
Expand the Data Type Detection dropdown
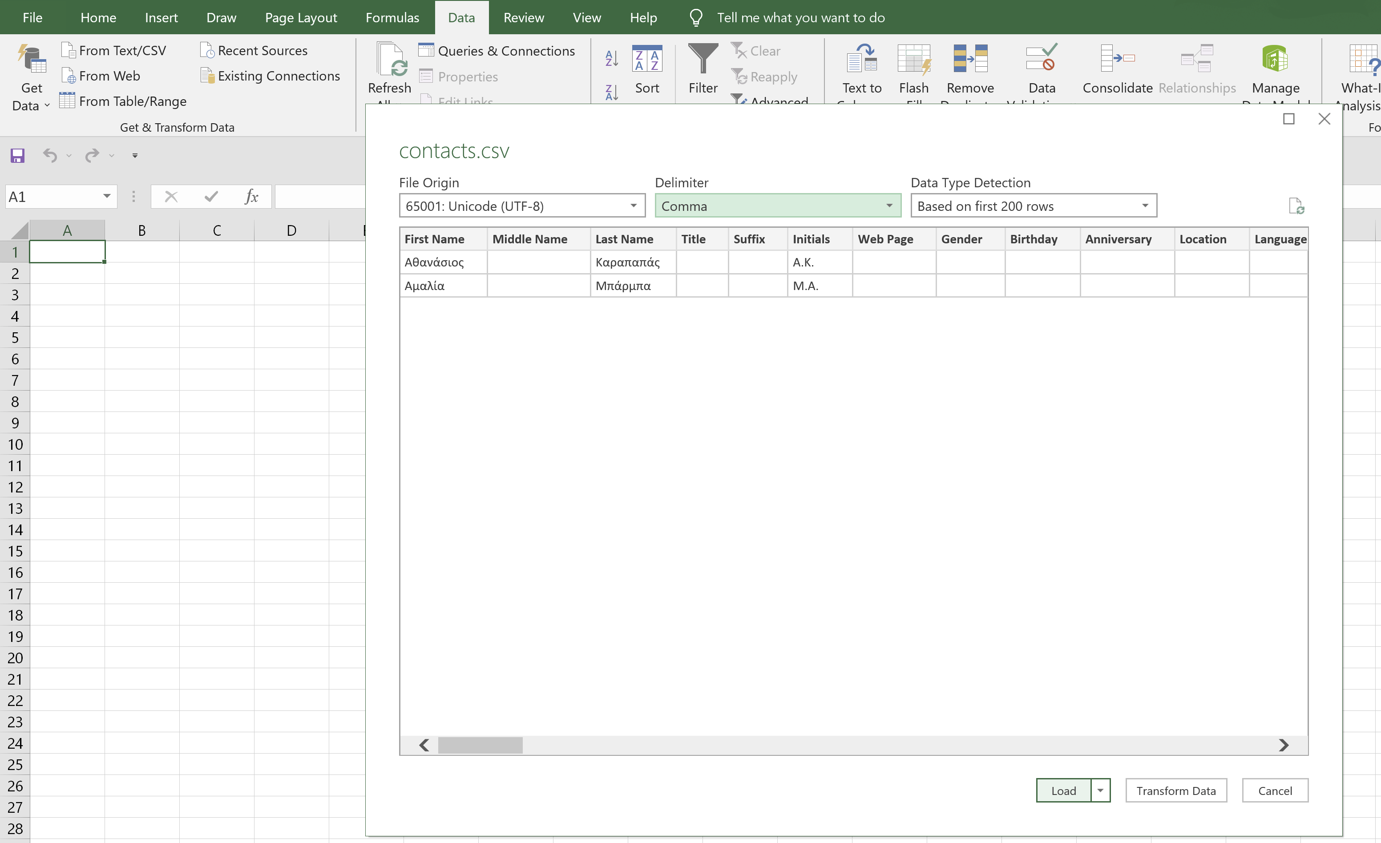tap(1144, 206)
